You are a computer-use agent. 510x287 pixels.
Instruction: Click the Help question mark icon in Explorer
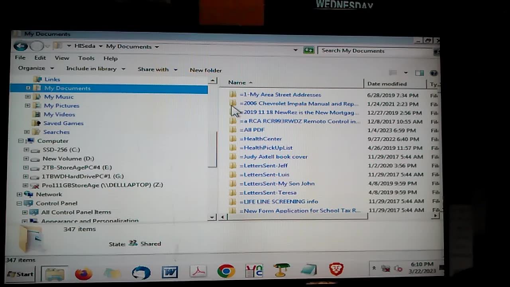click(434, 73)
